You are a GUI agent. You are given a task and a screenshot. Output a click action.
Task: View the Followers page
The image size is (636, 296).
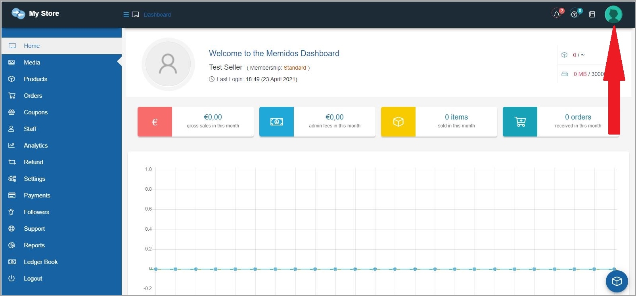pyautogui.click(x=61, y=212)
